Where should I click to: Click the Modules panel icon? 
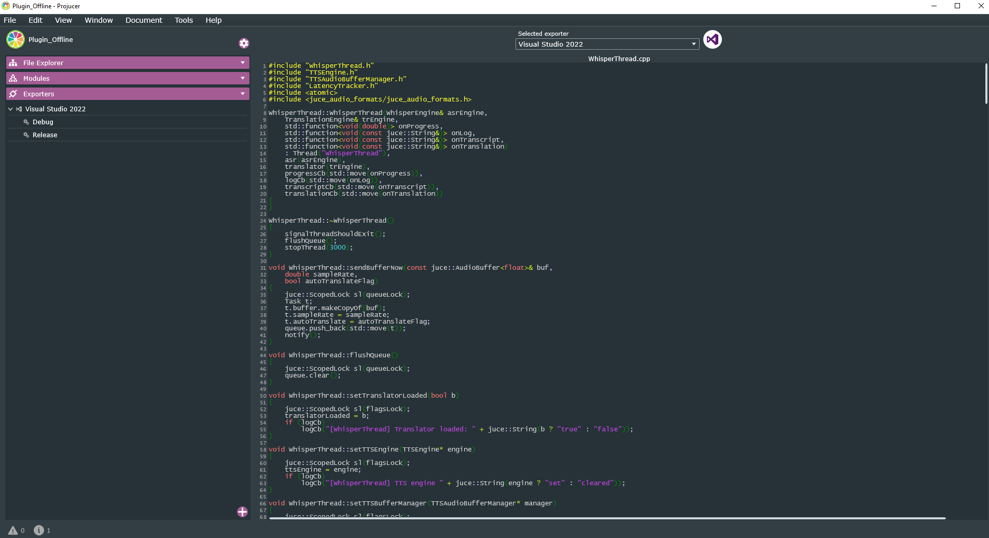tap(13, 78)
